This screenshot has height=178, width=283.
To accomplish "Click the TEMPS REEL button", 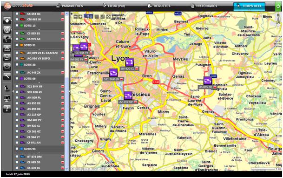I will click(x=249, y=7).
